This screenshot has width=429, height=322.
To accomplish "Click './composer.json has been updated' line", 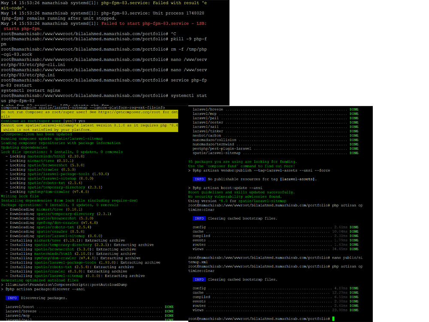I will tap(36, 134).
